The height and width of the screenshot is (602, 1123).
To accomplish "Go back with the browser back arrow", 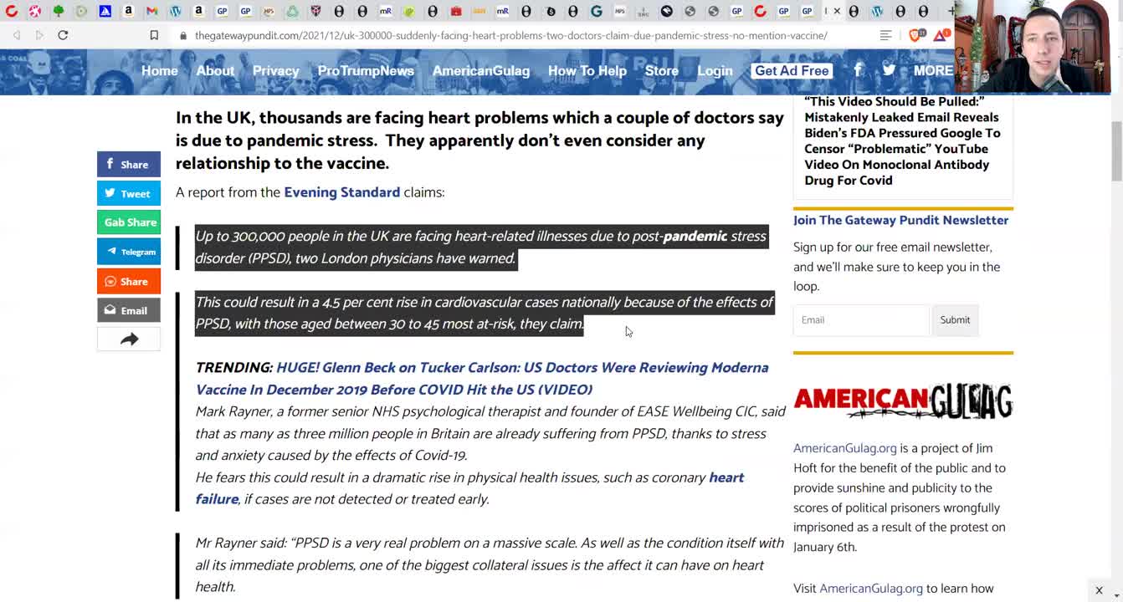I will tap(17, 35).
